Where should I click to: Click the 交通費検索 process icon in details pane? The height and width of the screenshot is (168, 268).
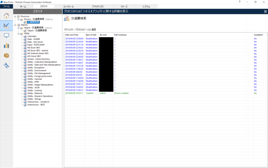(x=66, y=18)
